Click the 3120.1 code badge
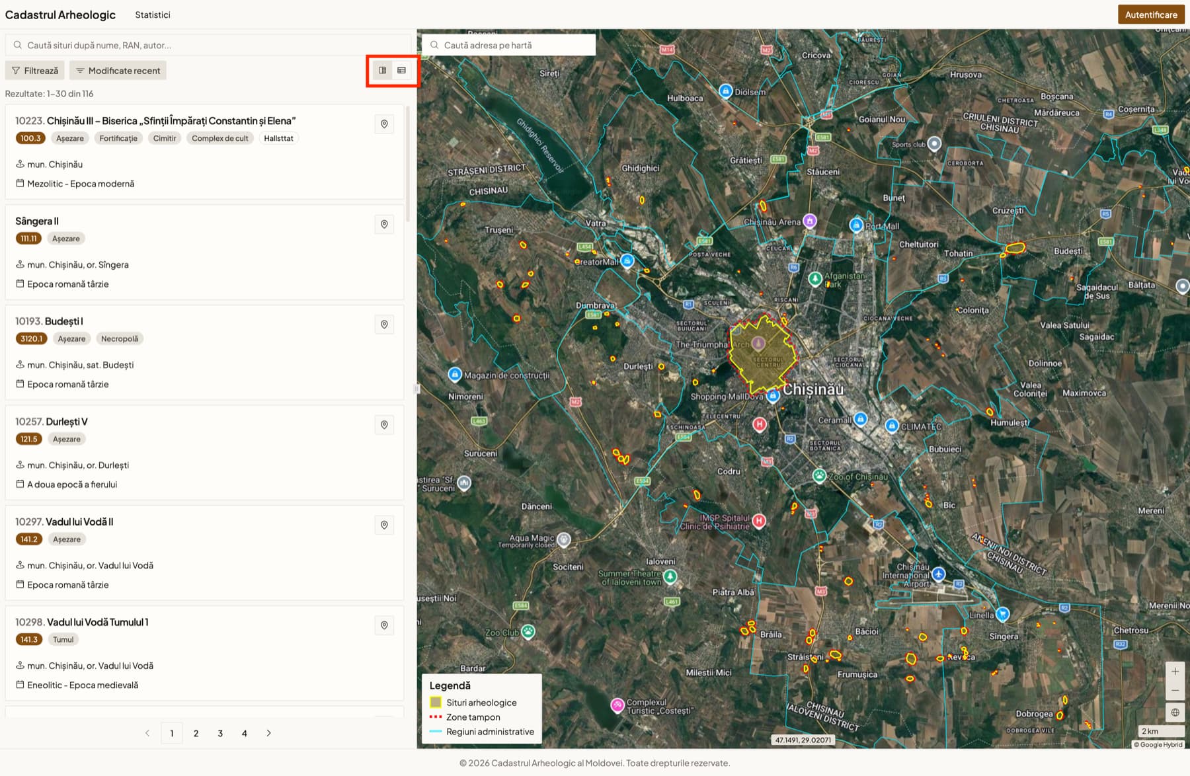The width and height of the screenshot is (1190, 776). tap(31, 338)
